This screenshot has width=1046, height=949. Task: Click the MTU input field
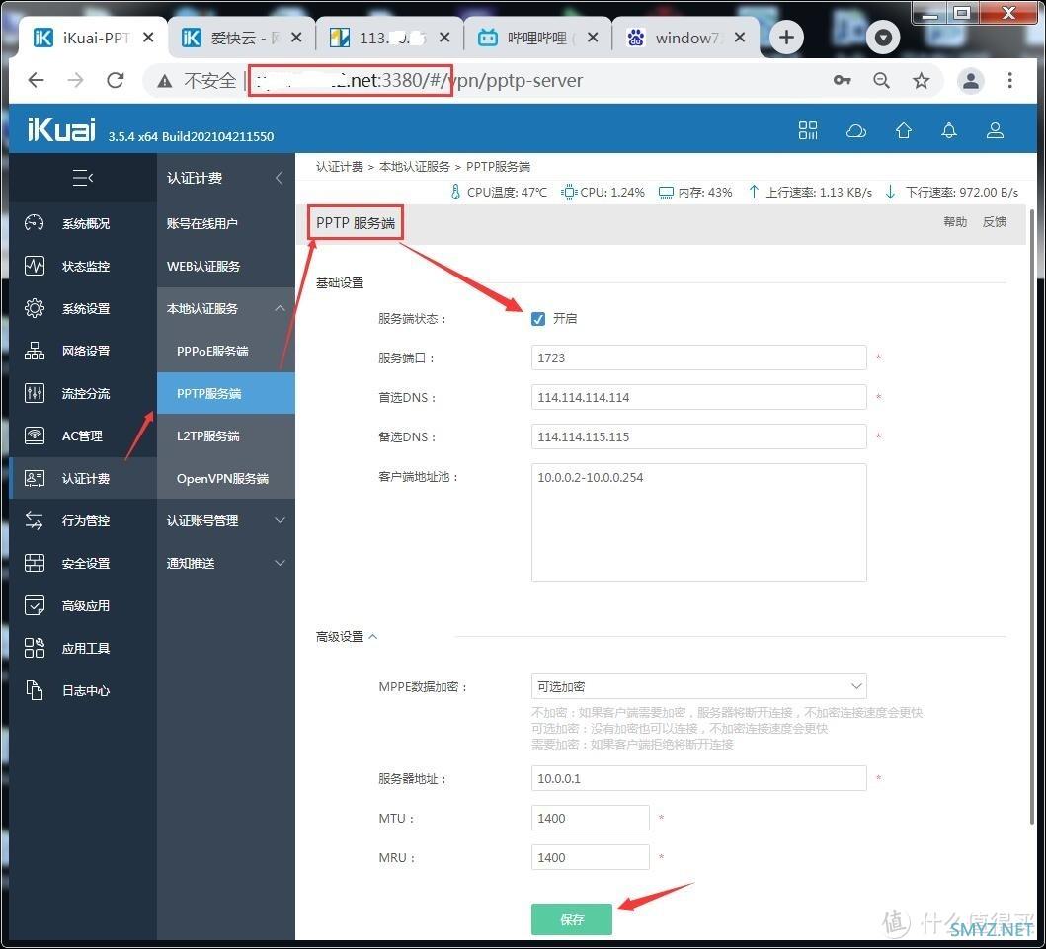coord(590,818)
